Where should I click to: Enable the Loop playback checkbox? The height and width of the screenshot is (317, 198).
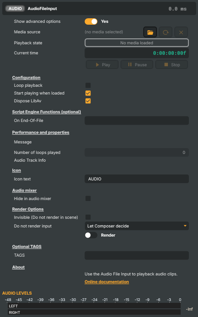point(88,85)
